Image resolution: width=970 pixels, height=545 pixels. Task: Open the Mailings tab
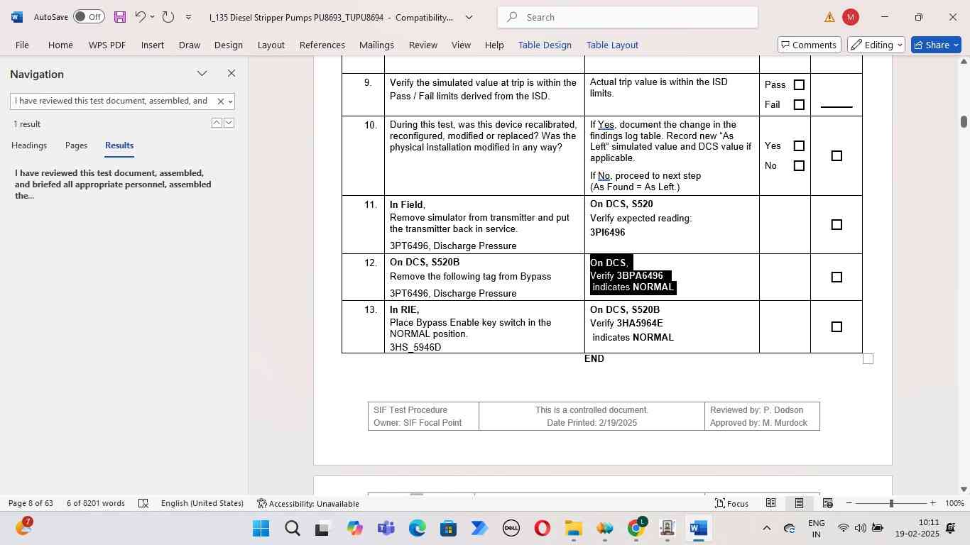coord(376,45)
